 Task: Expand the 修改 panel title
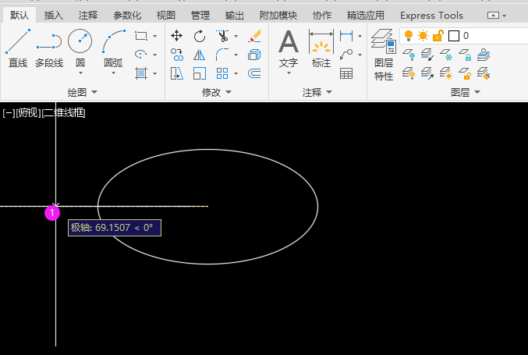point(217,92)
